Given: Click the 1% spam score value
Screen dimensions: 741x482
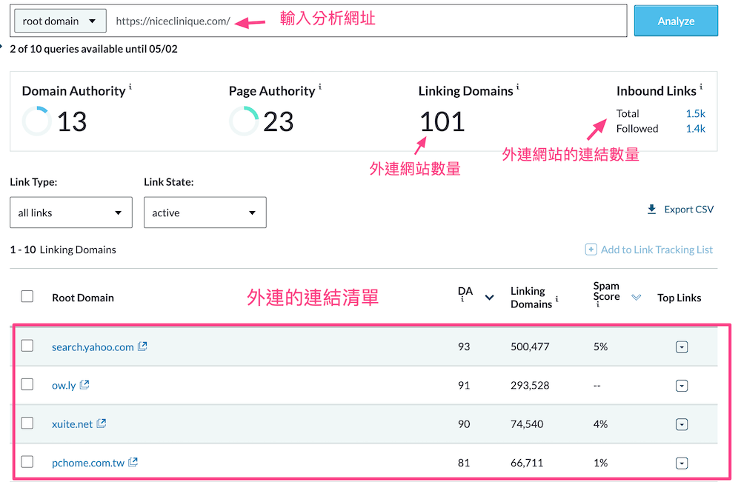Looking at the screenshot, I should [x=600, y=463].
